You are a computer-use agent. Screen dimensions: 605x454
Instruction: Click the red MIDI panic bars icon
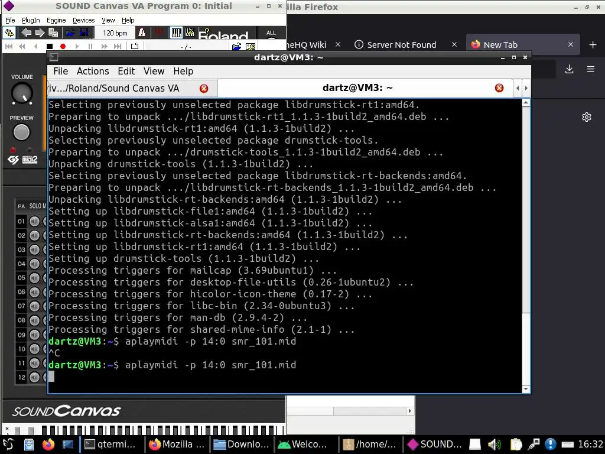pyautogui.click(x=158, y=33)
